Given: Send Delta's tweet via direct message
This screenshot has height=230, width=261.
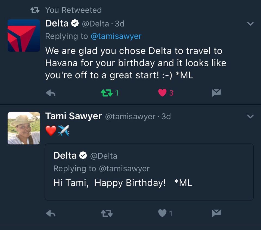Looking at the screenshot, I should (216, 93).
